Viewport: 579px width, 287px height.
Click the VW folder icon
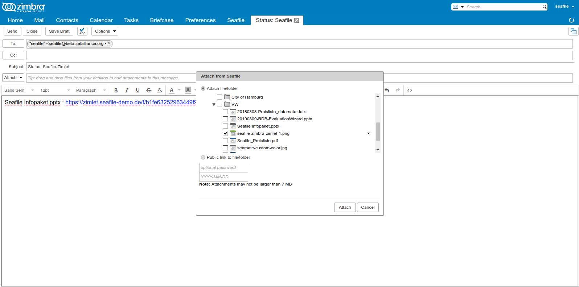[227, 104]
